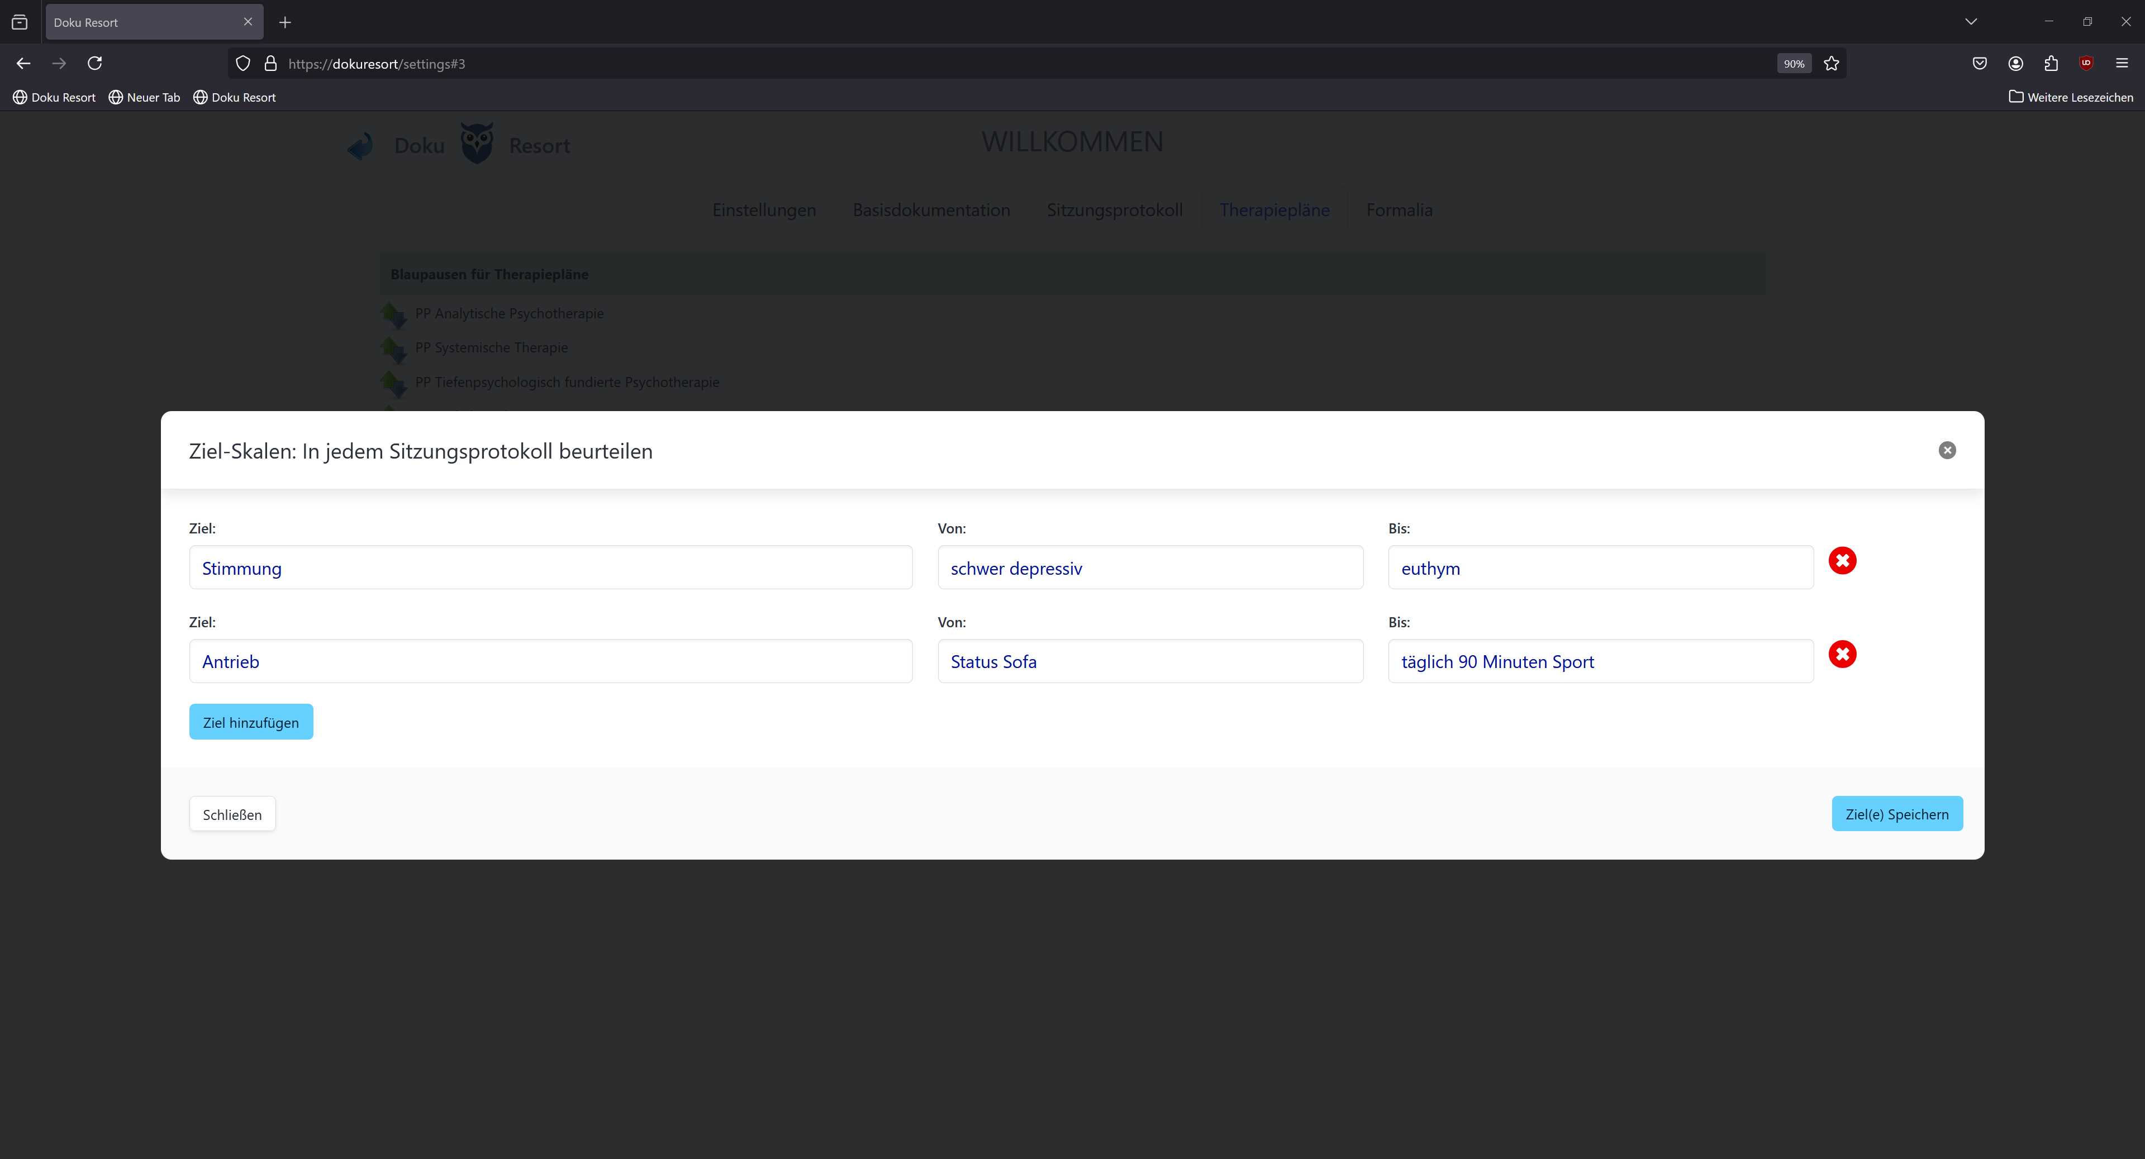This screenshot has height=1159, width=2145.
Task: Click the Ziel hinzufügen button
Action: pyautogui.click(x=251, y=722)
